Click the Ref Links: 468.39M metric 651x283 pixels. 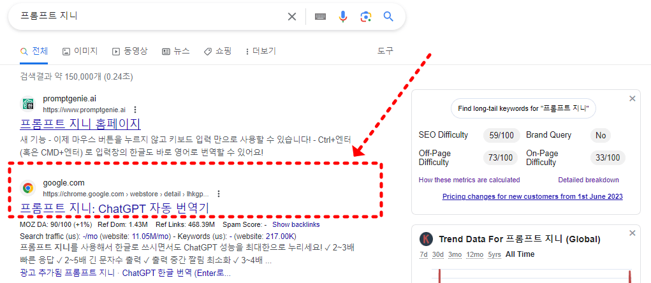(x=185, y=225)
